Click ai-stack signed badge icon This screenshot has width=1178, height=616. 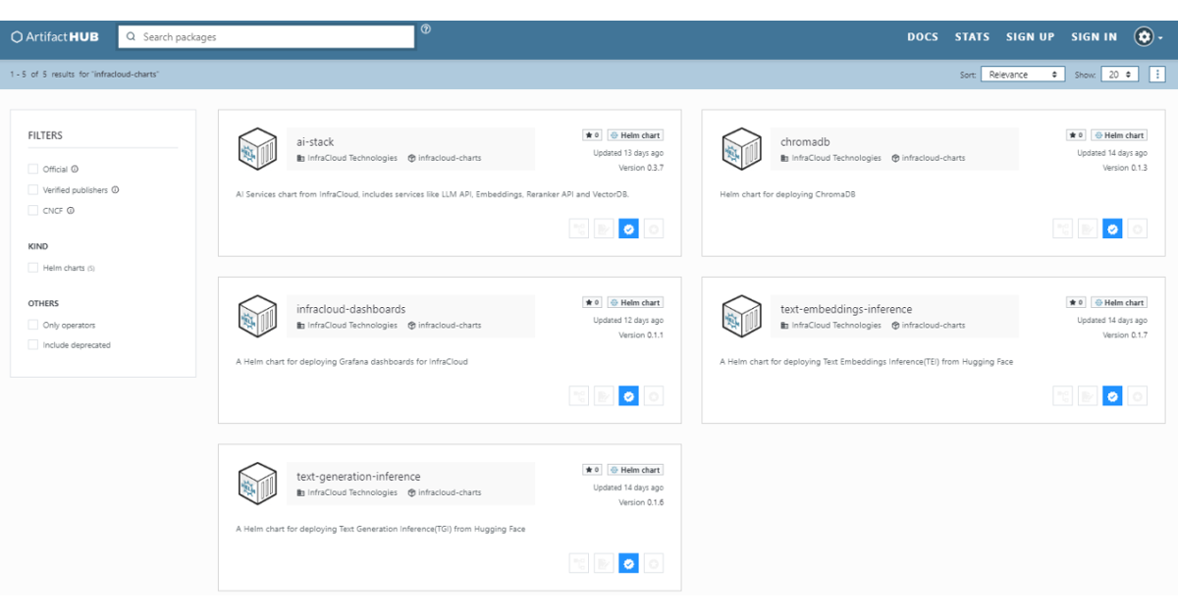tap(604, 229)
